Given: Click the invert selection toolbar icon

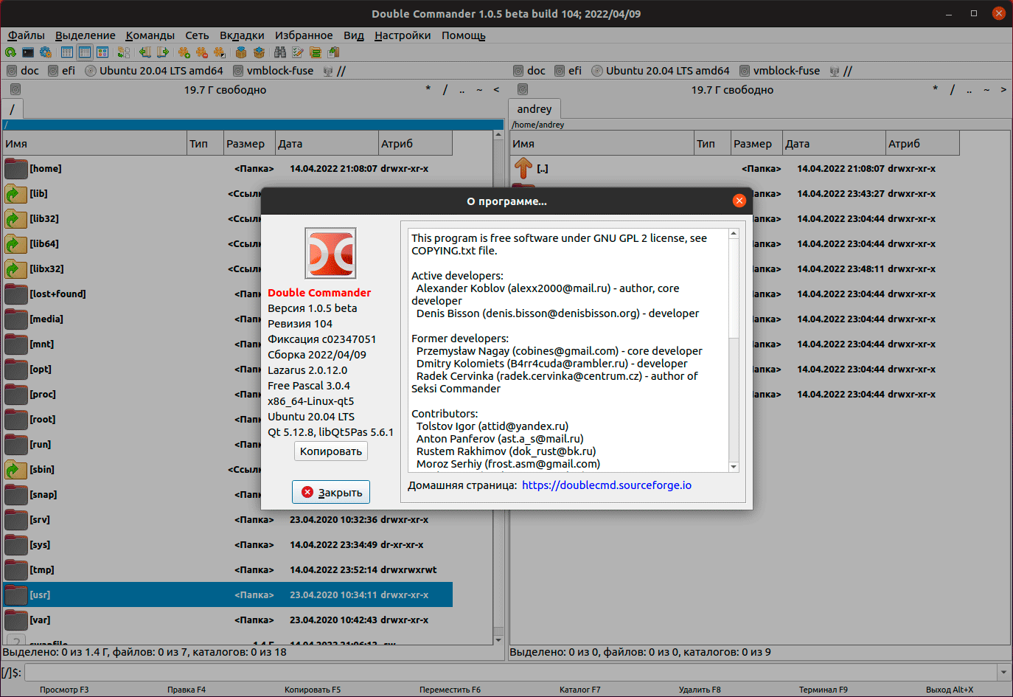Looking at the screenshot, I should coord(220,52).
